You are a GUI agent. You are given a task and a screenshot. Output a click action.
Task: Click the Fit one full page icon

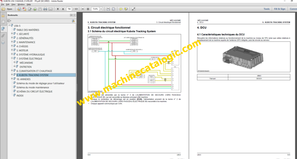[113, 9]
